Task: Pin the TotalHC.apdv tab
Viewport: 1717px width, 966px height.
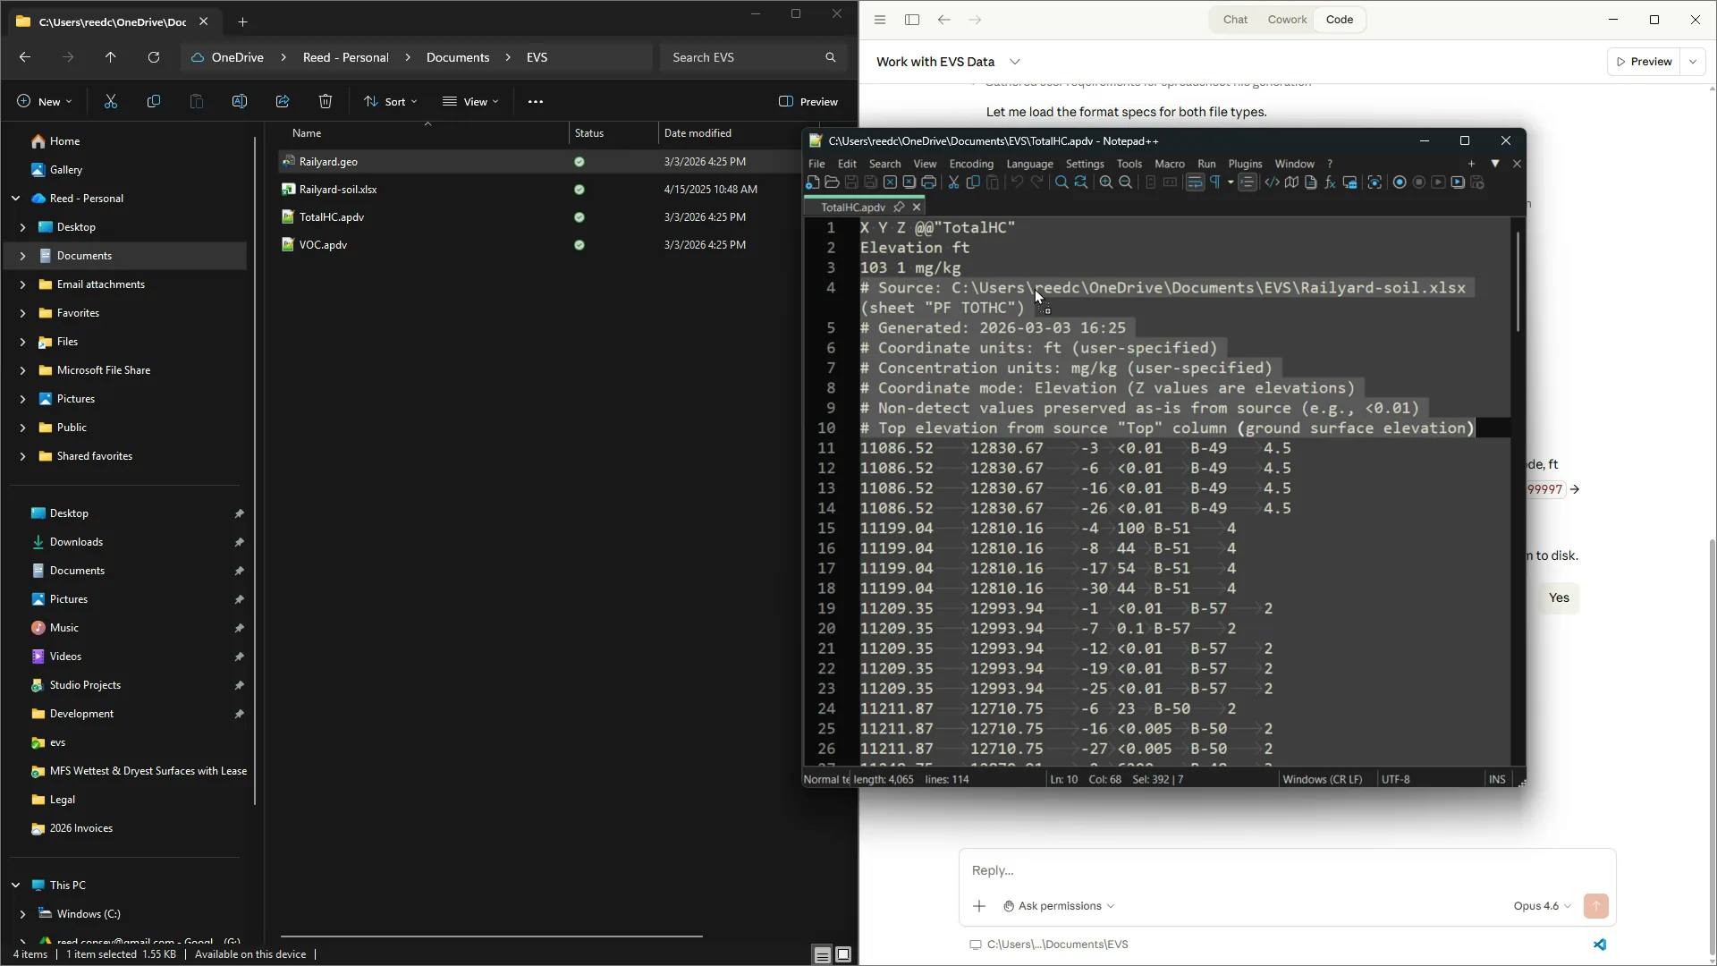Action: [899, 208]
